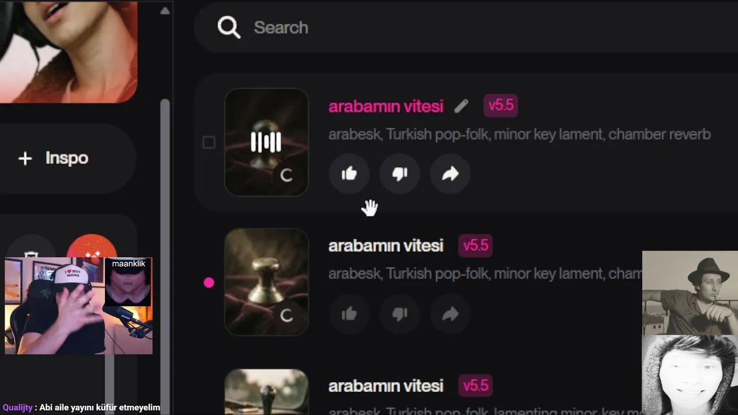Click the sidebar scroll up arrow
The width and height of the screenshot is (738, 415).
(165, 10)
